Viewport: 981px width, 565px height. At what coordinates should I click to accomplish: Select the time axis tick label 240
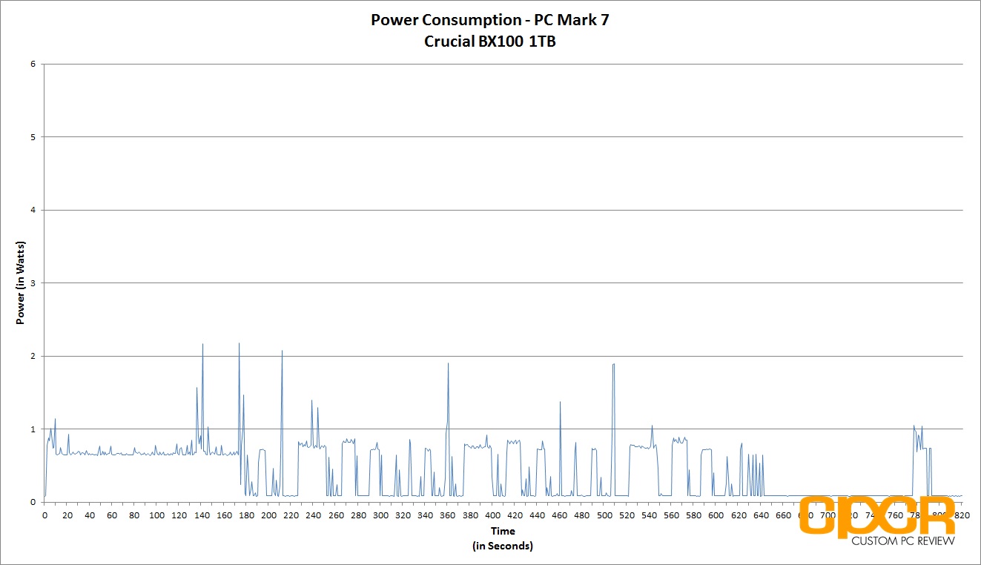[x=313, y=515]
